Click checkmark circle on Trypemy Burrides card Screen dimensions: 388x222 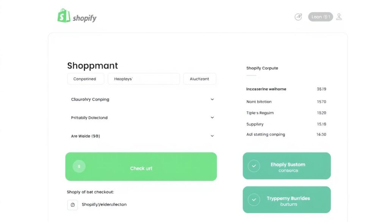(x=253, y=200)
